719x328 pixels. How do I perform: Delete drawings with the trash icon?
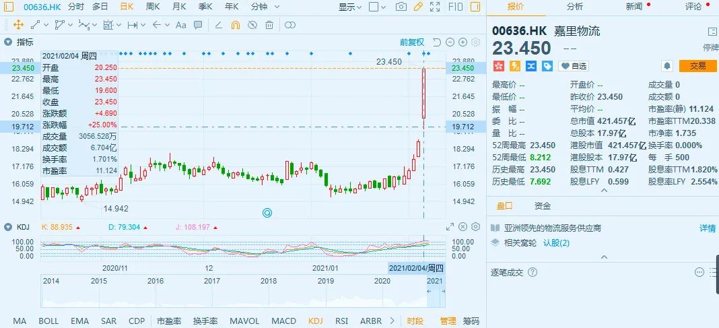click(269, 25)
